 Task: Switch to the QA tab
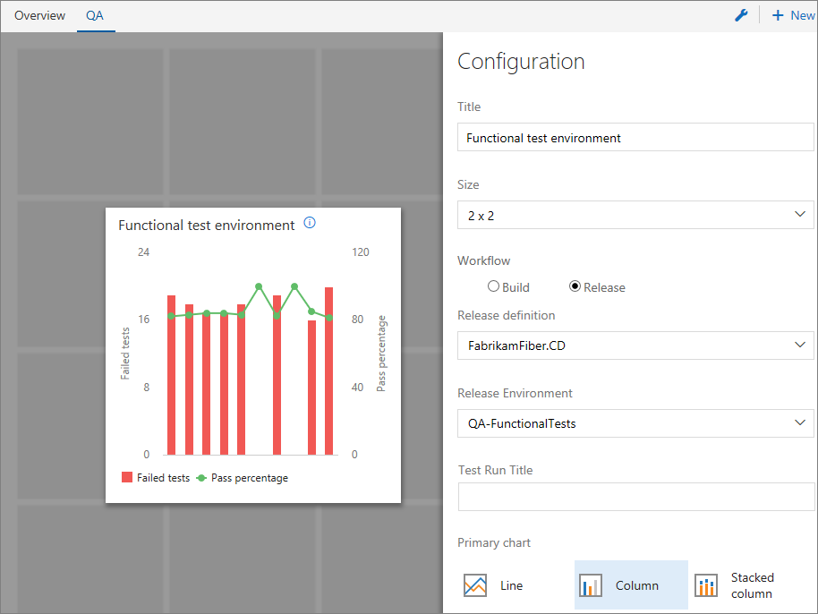point(95,15)
